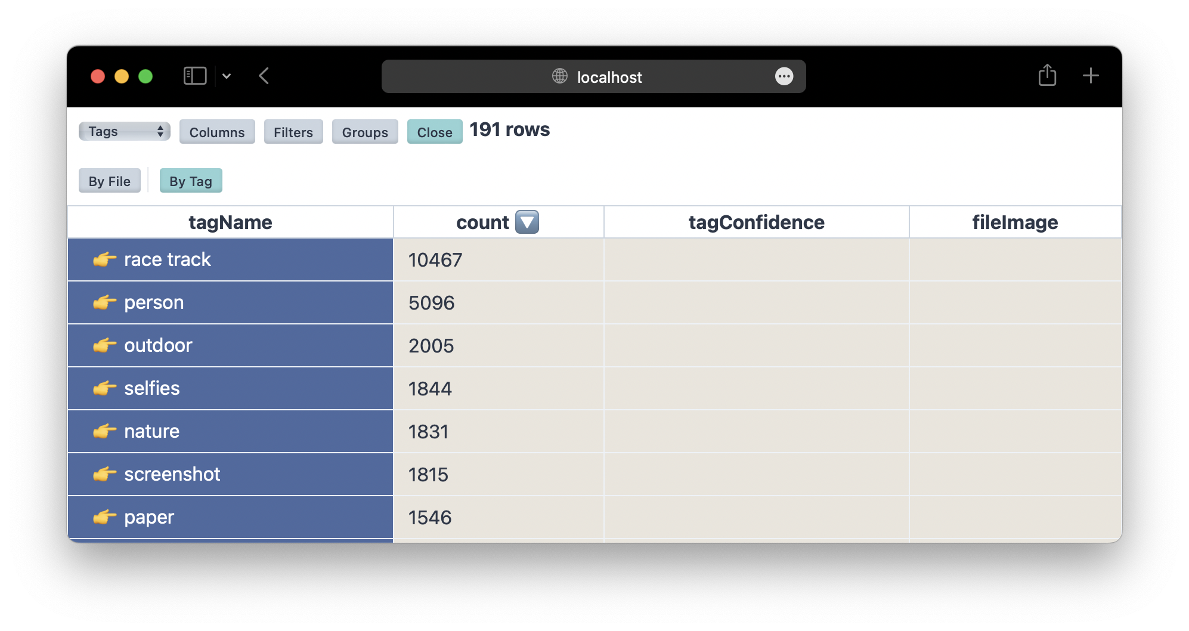Click the 191 rows label
This screenshot has height=631, width=1189.
510,129
